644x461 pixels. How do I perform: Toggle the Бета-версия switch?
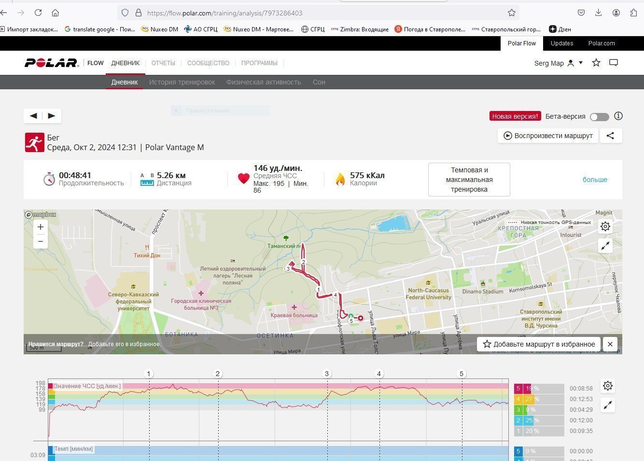point(600,117)
